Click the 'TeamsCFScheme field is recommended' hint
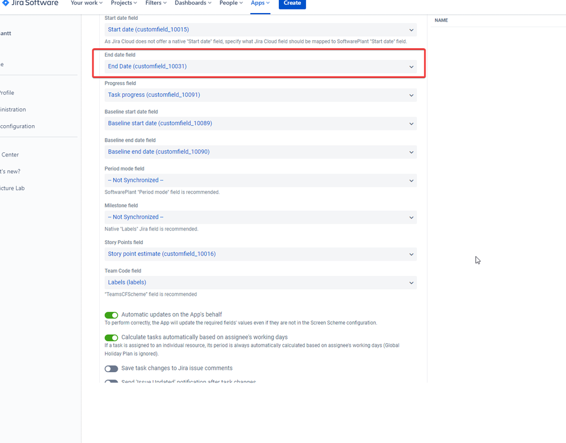 click(151, 295)
